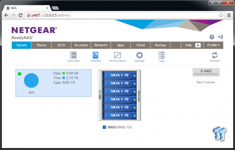This screenshot has width=235, height=150.
Task: Open the Help tab
Action: [188, 45]
